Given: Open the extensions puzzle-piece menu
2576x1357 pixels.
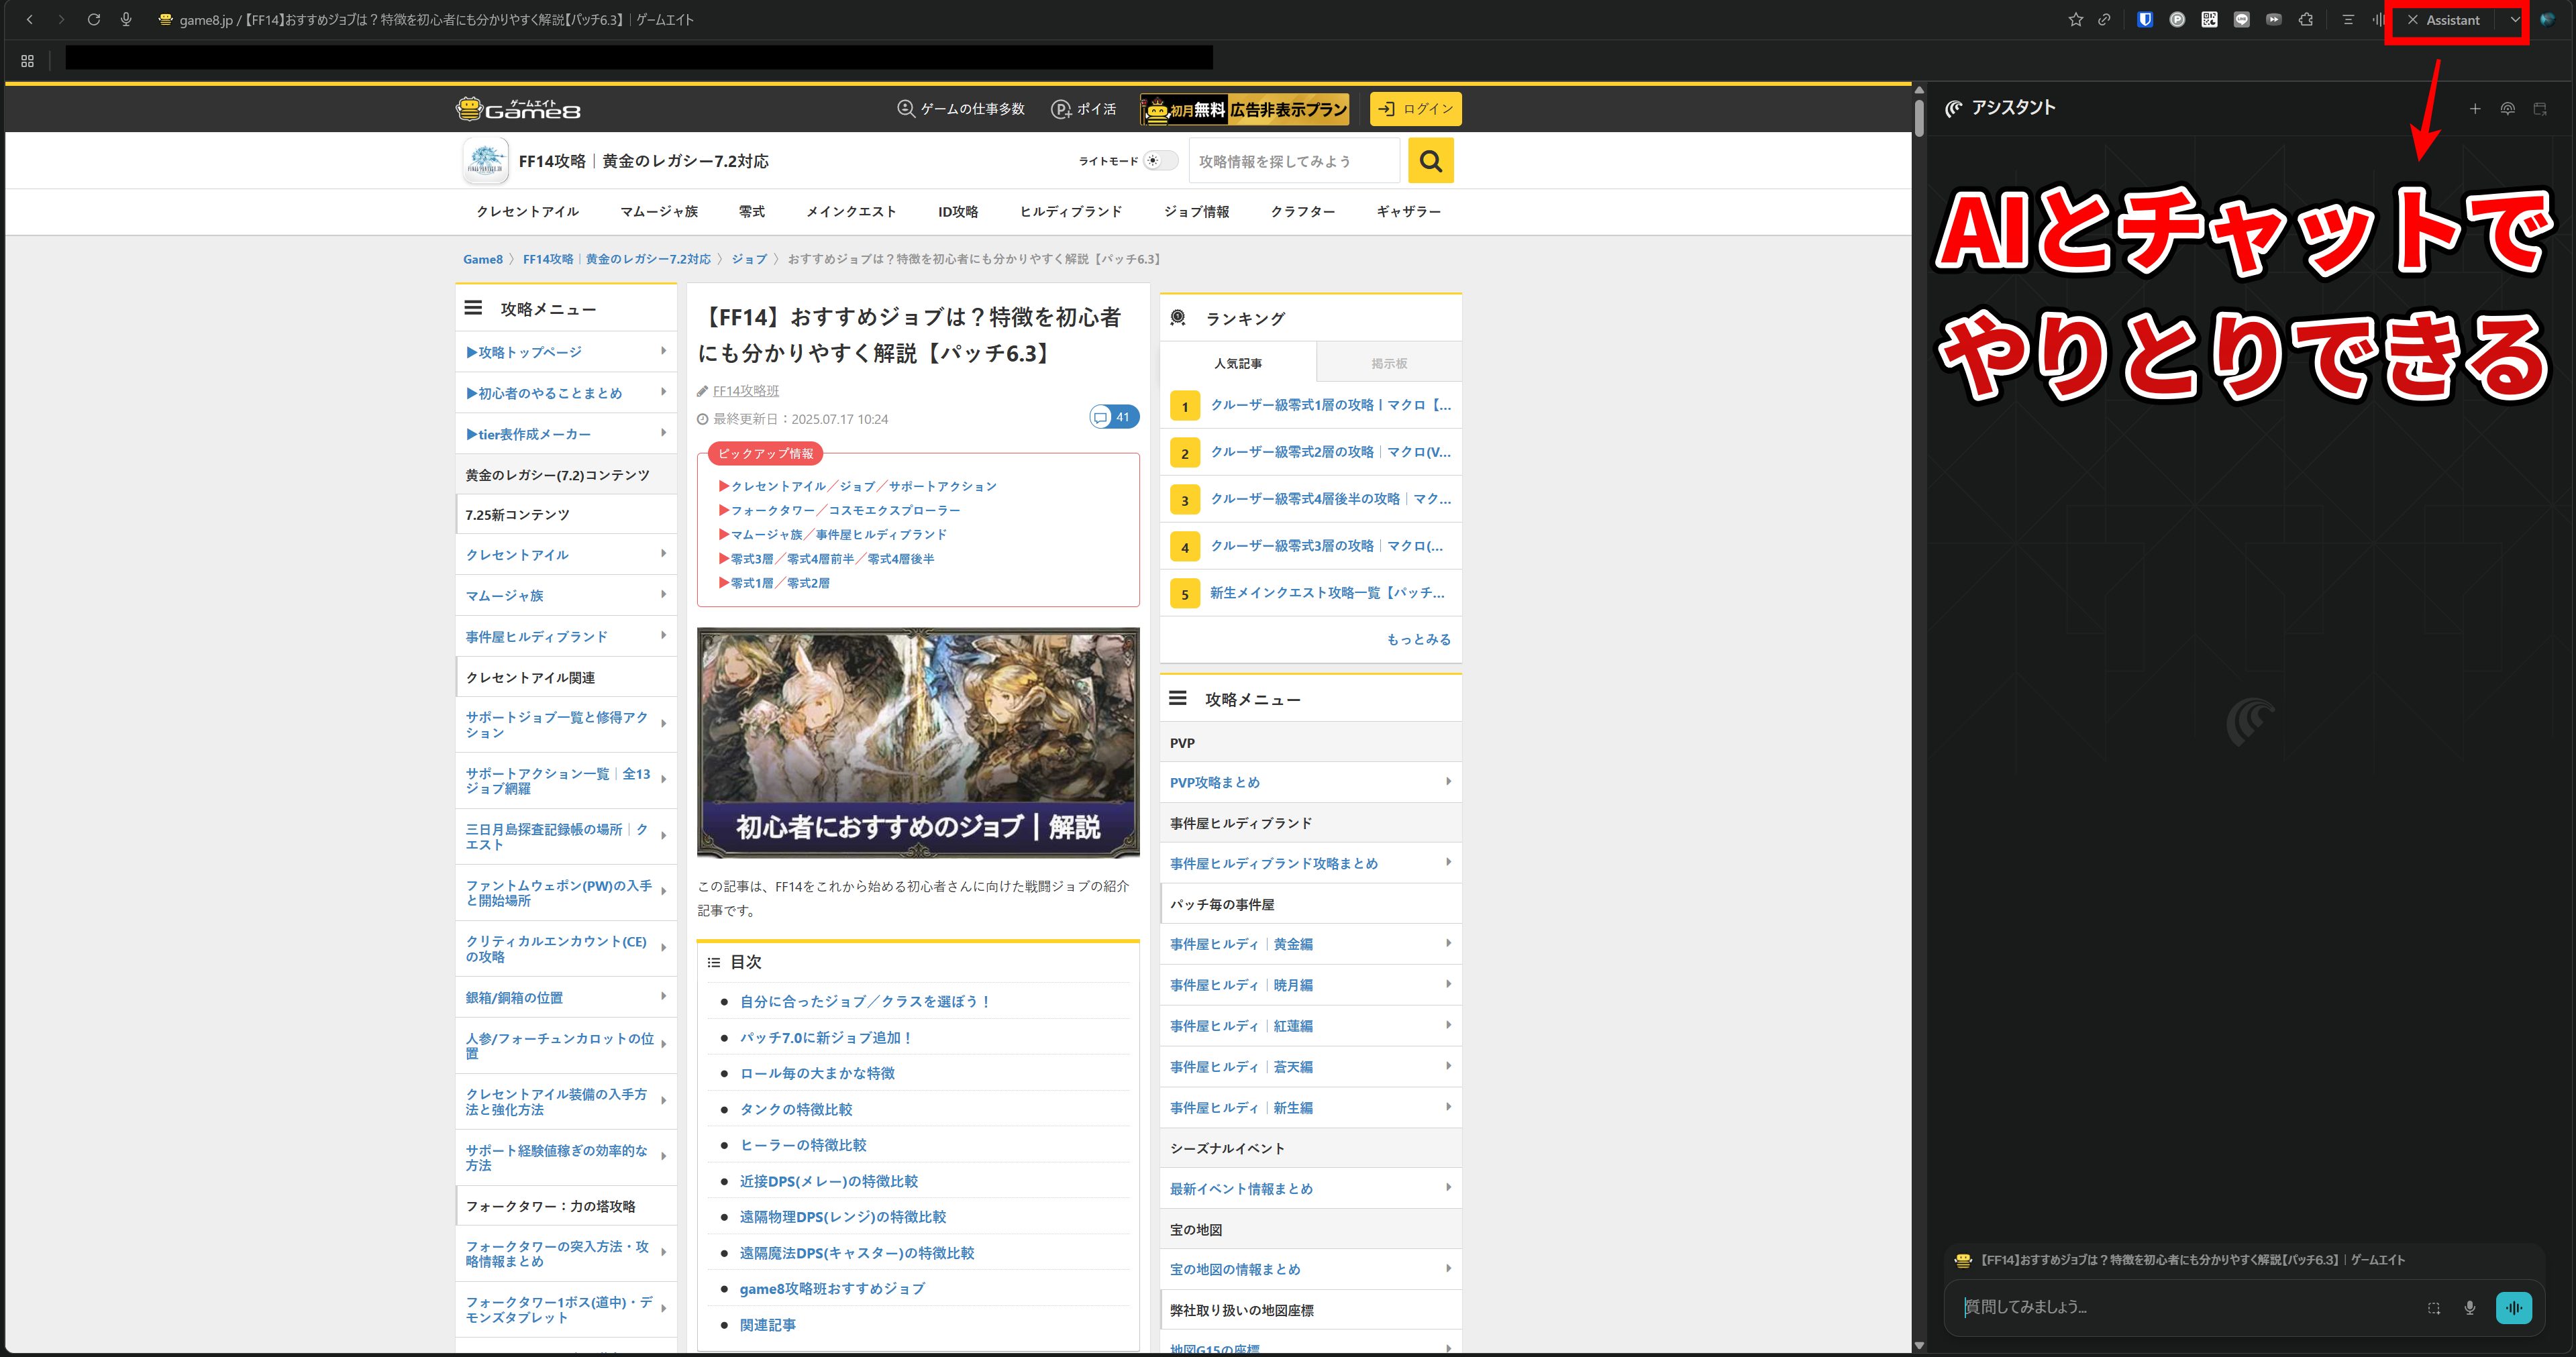Looking at the screenshot, I should (x=2306, y=19).
